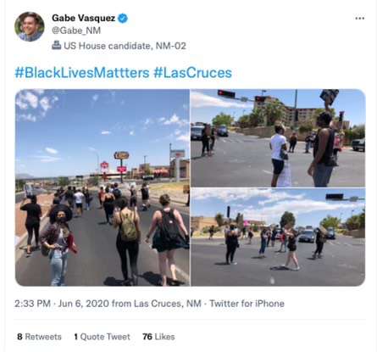Open the #BlackLivesMattters hashtag
Viewport: 377px width, 352px height.
click(x=82, y=73)
